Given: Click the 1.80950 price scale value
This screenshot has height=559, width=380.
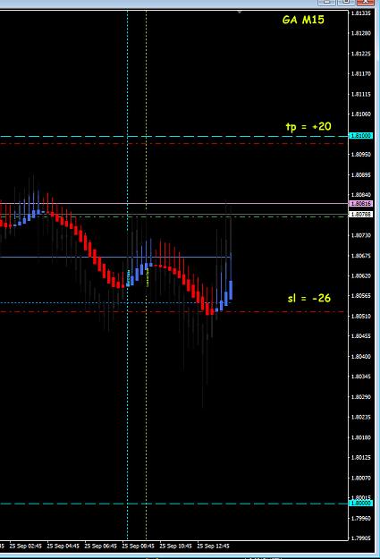Looking at the screenshot, I should coord(361,155).
